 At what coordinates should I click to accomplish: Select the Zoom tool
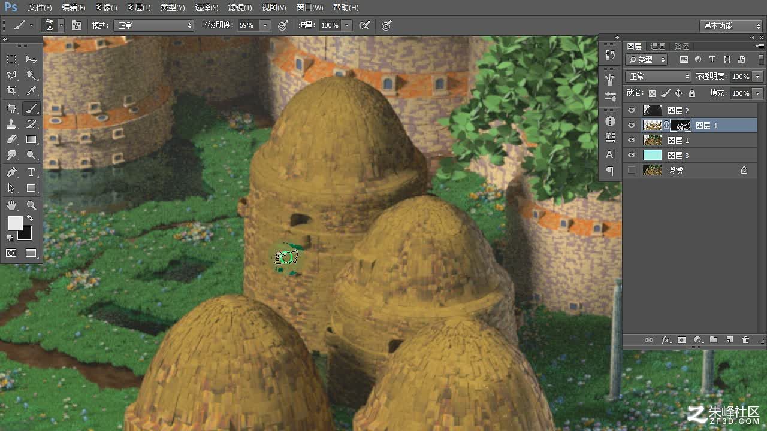point(31,205)
